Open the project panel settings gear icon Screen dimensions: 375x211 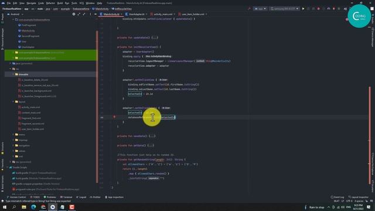point(74,14)
